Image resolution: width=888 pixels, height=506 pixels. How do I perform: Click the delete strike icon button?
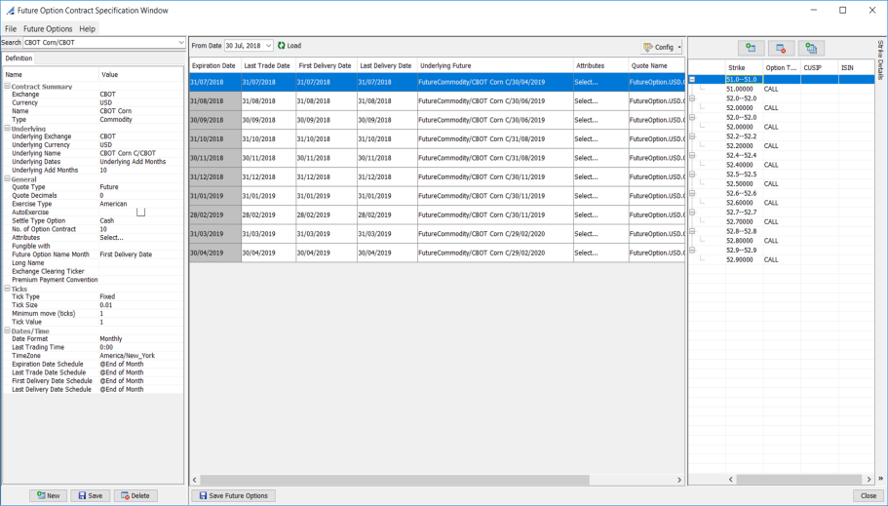(781, 48)
